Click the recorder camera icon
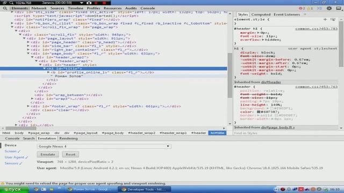Image resolution: width=344 pixels, height=193 pixels. coord(89,3)
